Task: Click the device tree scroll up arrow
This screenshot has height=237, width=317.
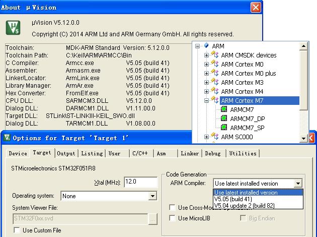Action: coord(303,46)
